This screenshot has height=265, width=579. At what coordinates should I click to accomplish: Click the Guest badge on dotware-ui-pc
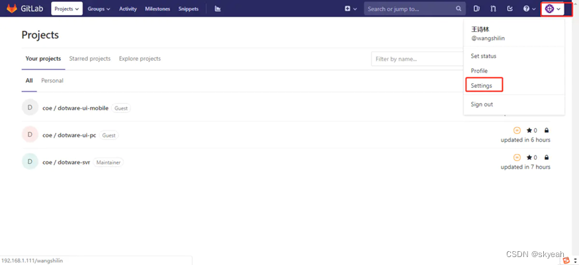[109, 135]
